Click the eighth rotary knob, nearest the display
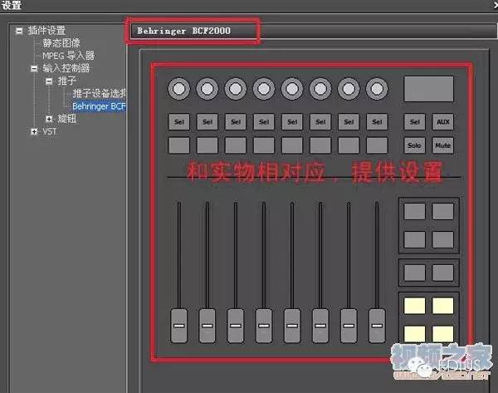 [x=377, y=89]
